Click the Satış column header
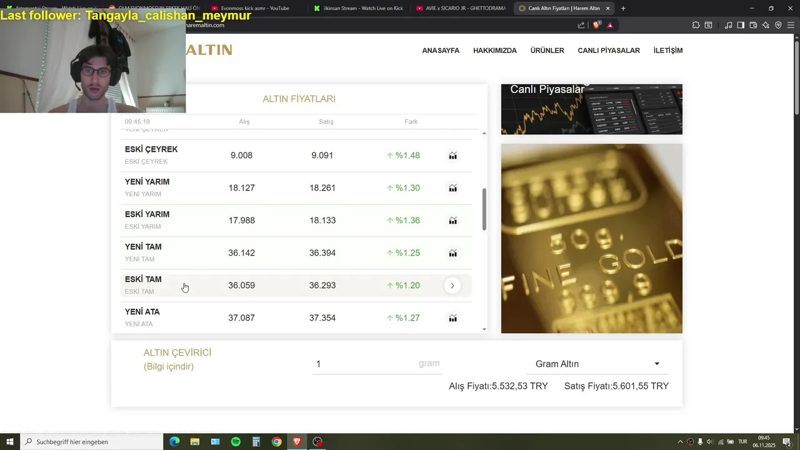The width and height of the screenshot is (800, 450). tap(326, 122)
